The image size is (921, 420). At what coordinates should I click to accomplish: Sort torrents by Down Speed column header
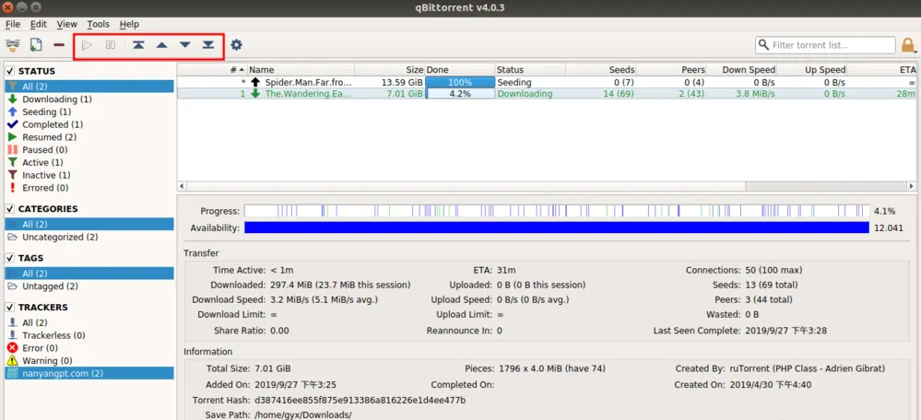point(741,70)
